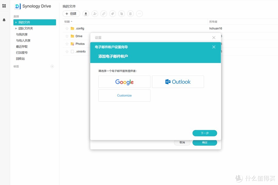
Task: Click the .viminfo file icon
Action: (72, 51)
